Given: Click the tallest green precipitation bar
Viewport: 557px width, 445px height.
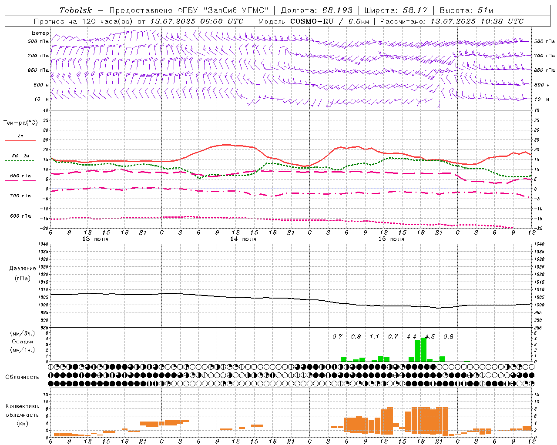Looking at the screenshot, I should tap(423, 349).
